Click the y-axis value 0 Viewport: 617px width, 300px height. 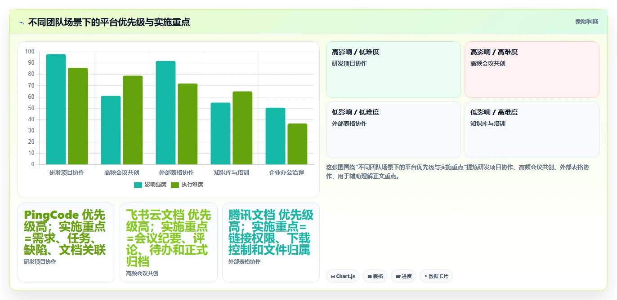point(33,164)
